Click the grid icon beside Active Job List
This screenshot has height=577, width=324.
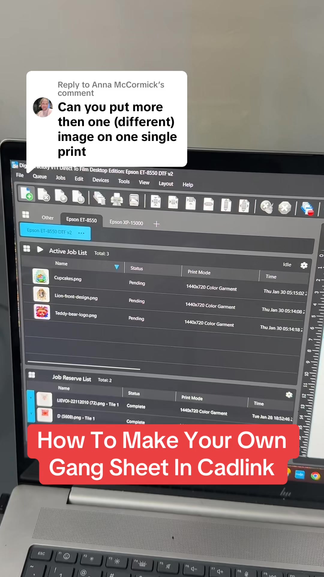coord(27,249)
